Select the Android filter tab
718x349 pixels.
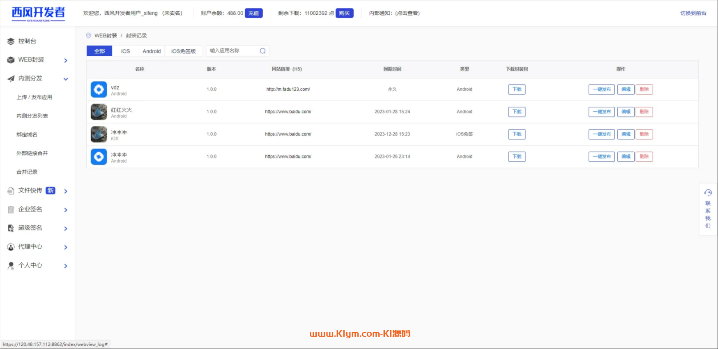[x=152, y=51]
